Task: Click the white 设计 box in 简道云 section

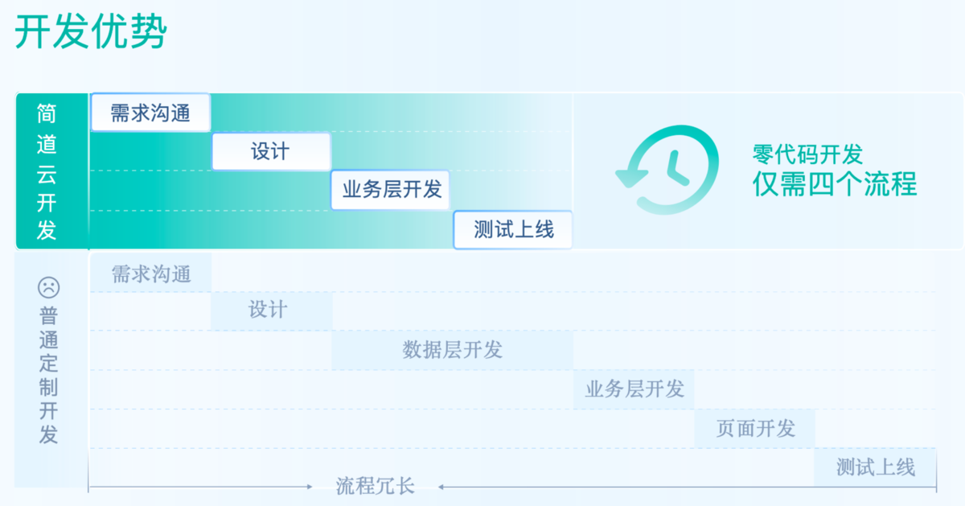Action: (271, 151)
